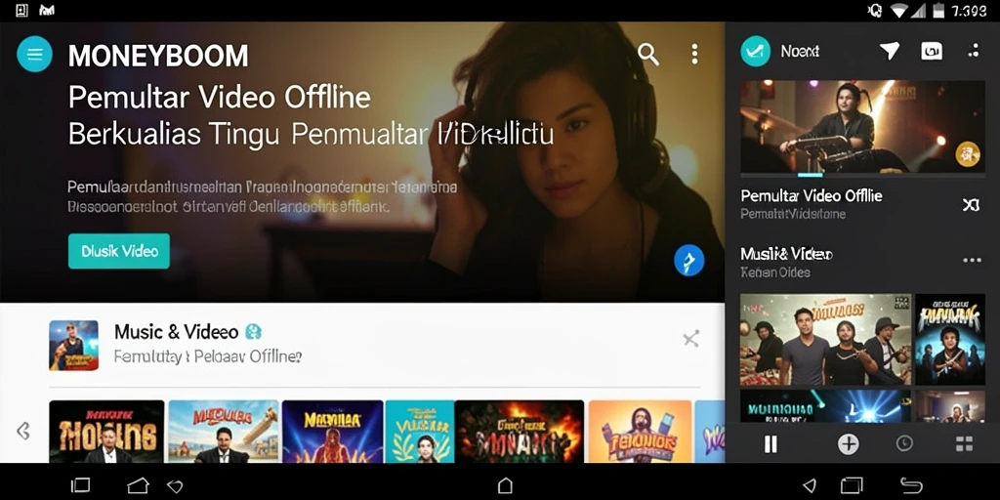The height and width of the screenshot is (500, 1000).
Task: Play the concert video preview
Action: point(862,126)
